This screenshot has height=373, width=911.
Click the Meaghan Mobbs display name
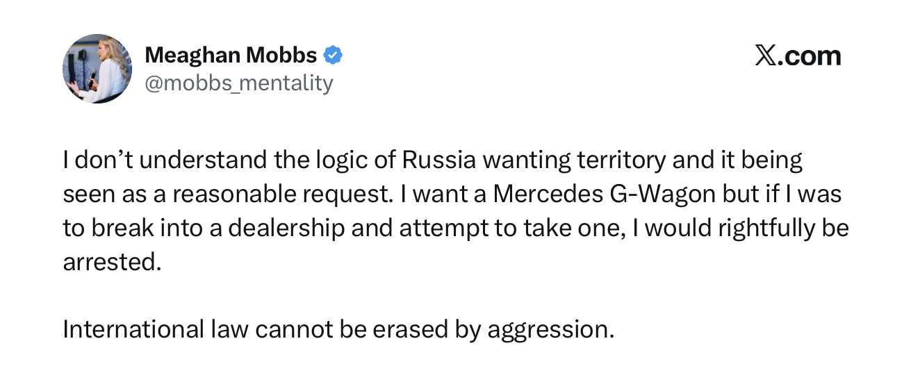coord(231,56)
